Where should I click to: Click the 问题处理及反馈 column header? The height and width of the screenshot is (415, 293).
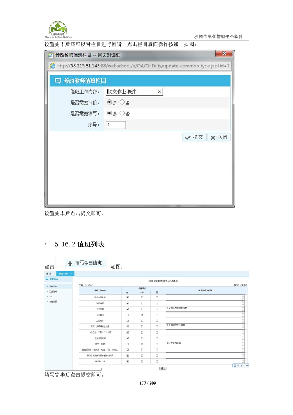coord(205,291)
